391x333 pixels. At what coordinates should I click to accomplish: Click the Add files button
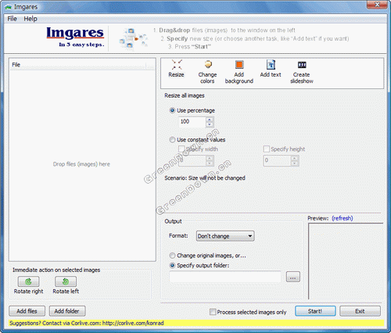[x=27, y=311]
